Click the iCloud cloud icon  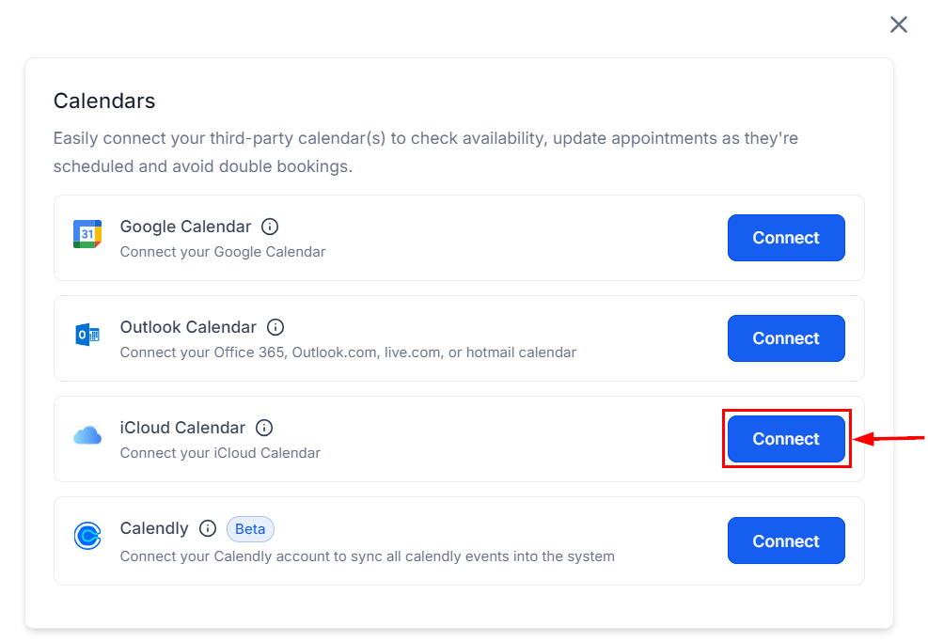coord(87,434)
